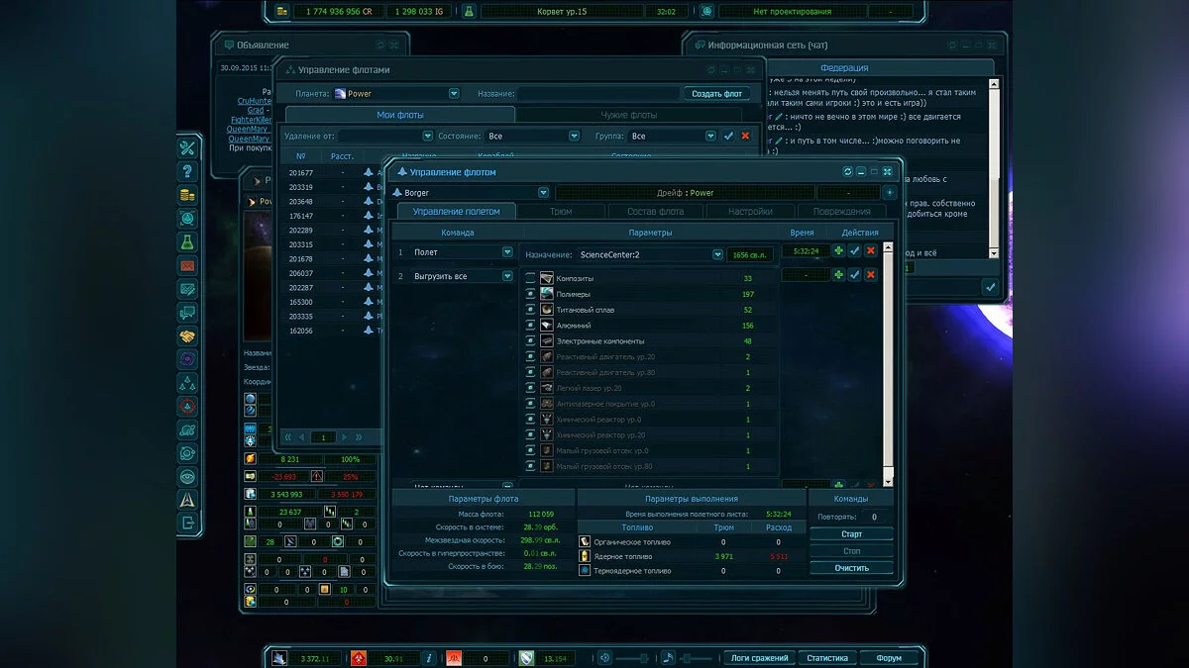Toggle checkbox for Полимеры

coord(530,294)
